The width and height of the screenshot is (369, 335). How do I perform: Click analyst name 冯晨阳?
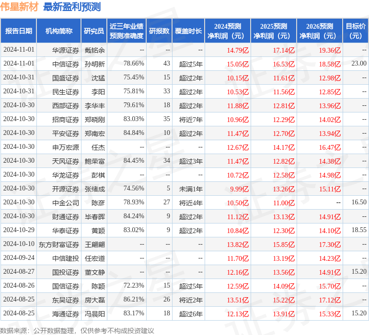click(x=95, y=314)
